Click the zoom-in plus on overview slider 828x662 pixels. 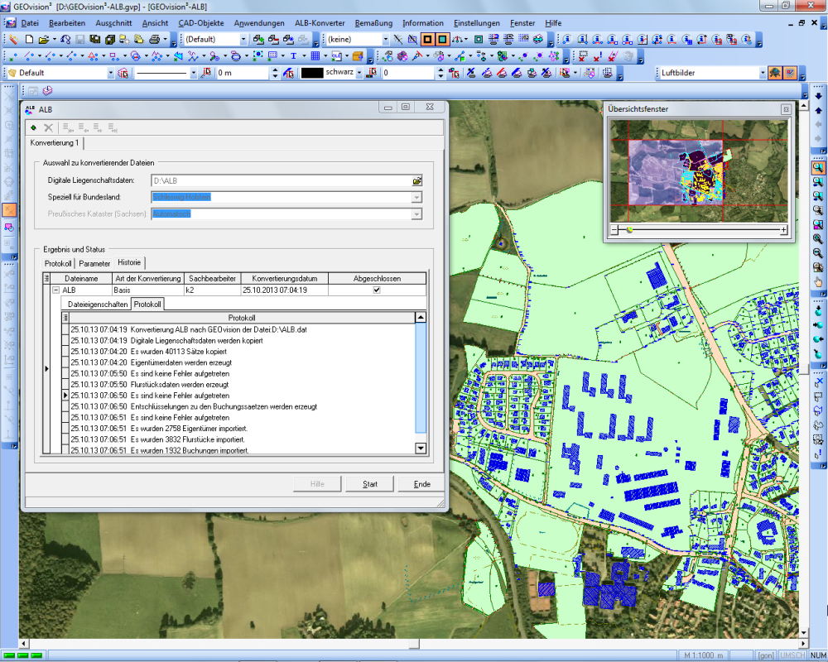(783, 230)
